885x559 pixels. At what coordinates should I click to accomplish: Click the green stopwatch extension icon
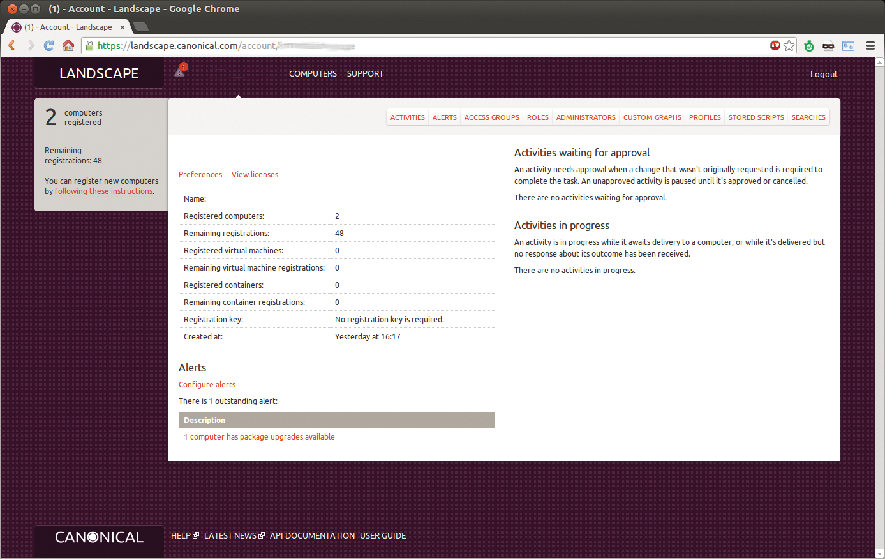coord(808,45)
